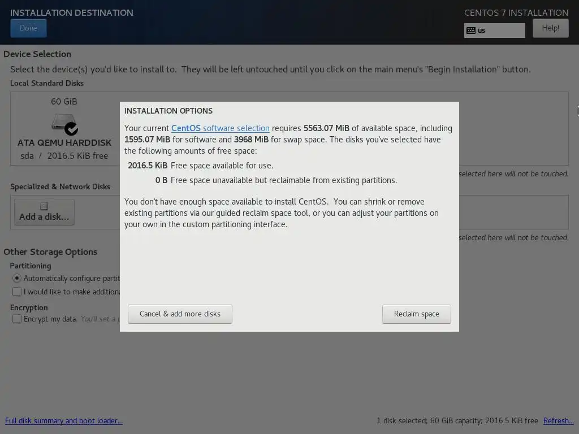The width and height of the screenshot is (579, 434).
Task: Click the CENTOS 7 INSTALLATION title
Action: (516, 12)
